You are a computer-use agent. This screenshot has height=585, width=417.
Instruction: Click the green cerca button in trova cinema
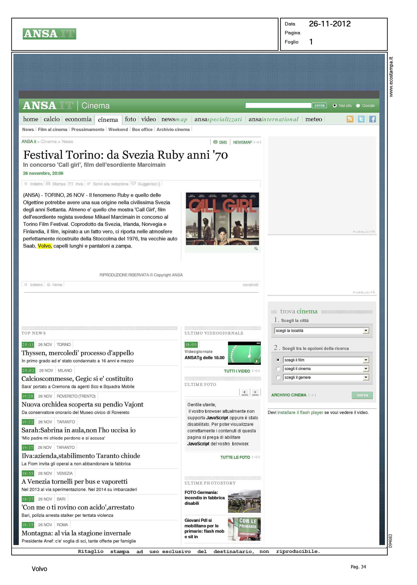tap(362, 395)
